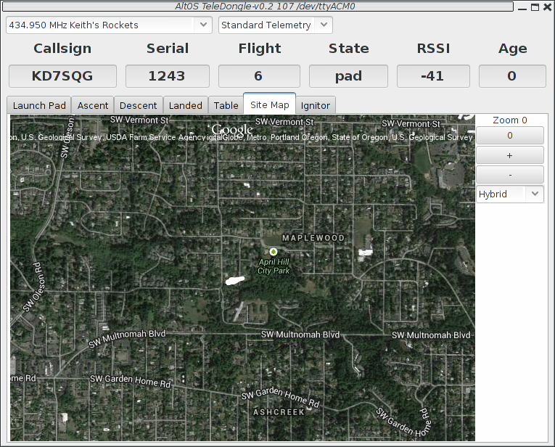Click the MAPLEWOOD label on the map
Screen dimensions: 555x447
(313, 238)
